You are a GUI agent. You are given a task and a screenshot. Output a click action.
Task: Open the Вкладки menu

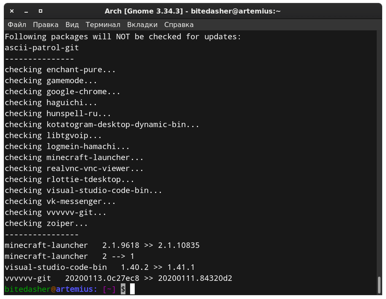[x=142, y=24]
